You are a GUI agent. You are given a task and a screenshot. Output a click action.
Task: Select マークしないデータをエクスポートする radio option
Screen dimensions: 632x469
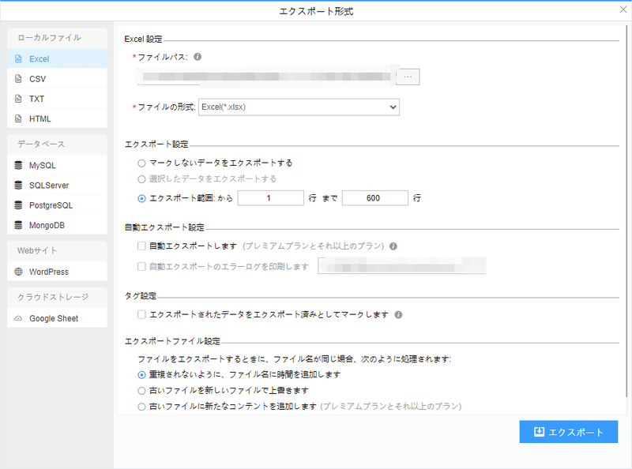coord(141,163)
